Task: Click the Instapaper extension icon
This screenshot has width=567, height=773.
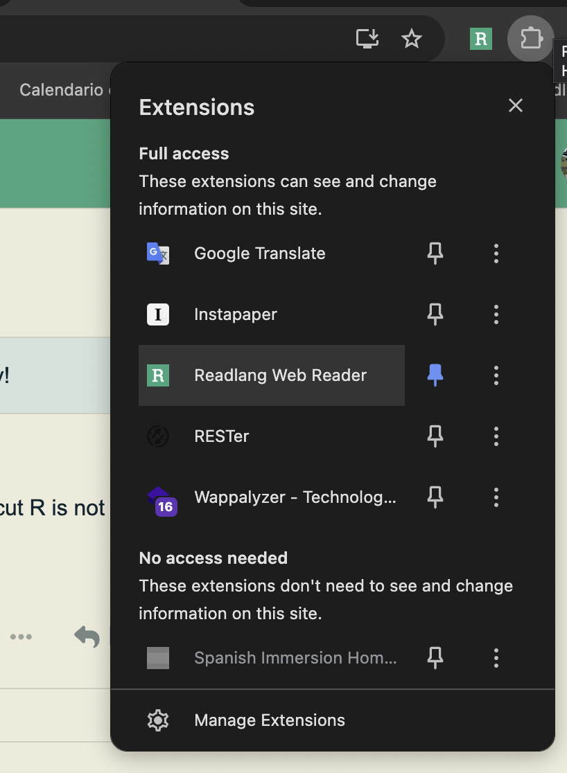Action: (x=158, y=314)
